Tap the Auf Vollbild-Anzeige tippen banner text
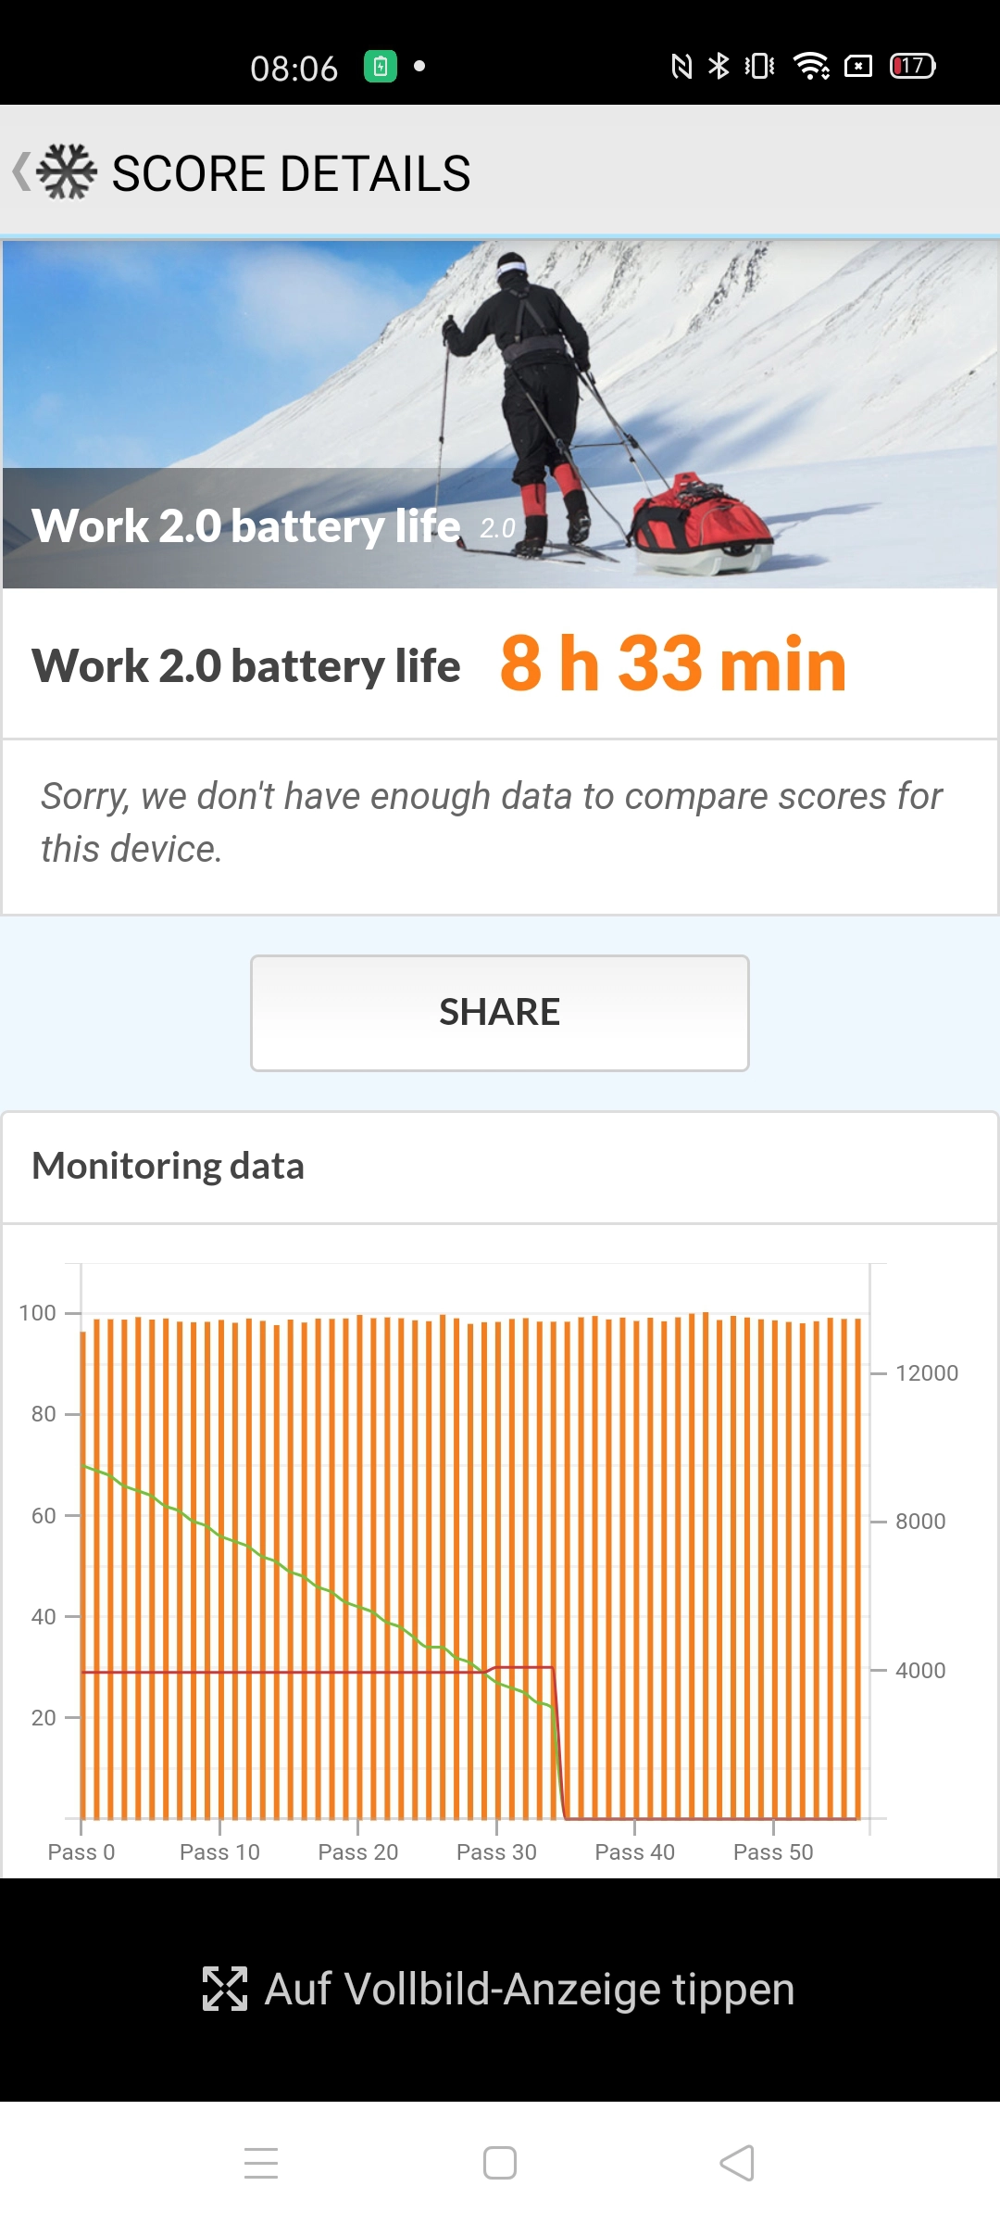Image resolution: width=1000 pixels, height=2224 pixels. tap(530, 1990)
